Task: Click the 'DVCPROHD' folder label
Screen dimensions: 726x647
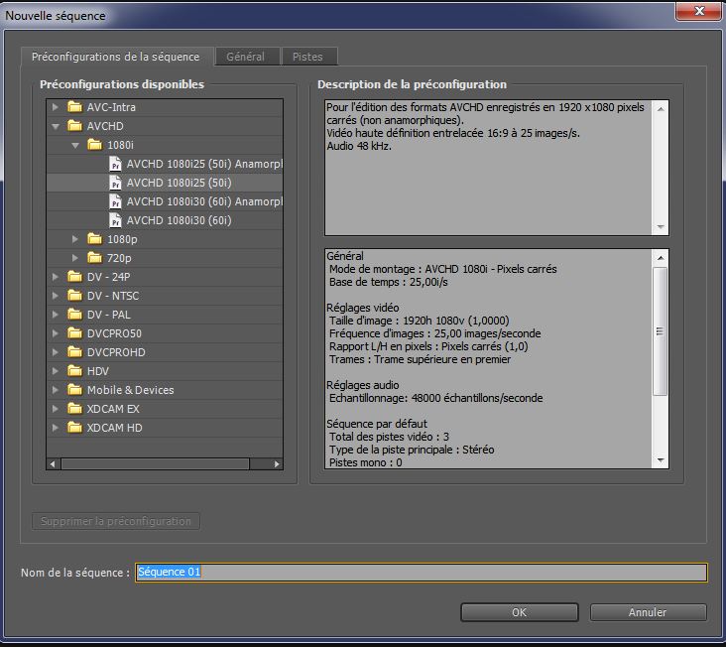Action: (x=116, y=352)
